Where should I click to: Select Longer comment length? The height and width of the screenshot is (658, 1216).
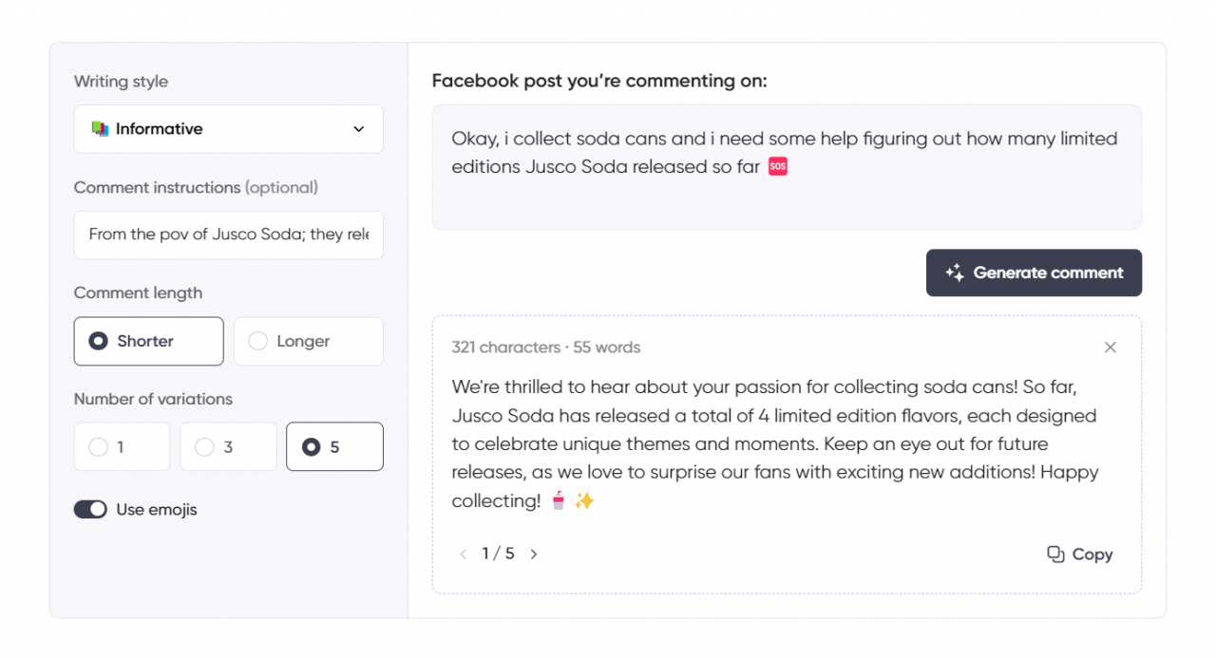click(308, 341)
